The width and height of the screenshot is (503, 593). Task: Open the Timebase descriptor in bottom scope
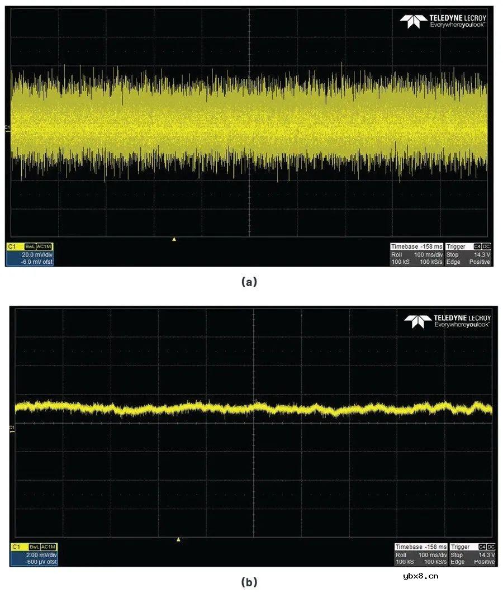point(421,554)
